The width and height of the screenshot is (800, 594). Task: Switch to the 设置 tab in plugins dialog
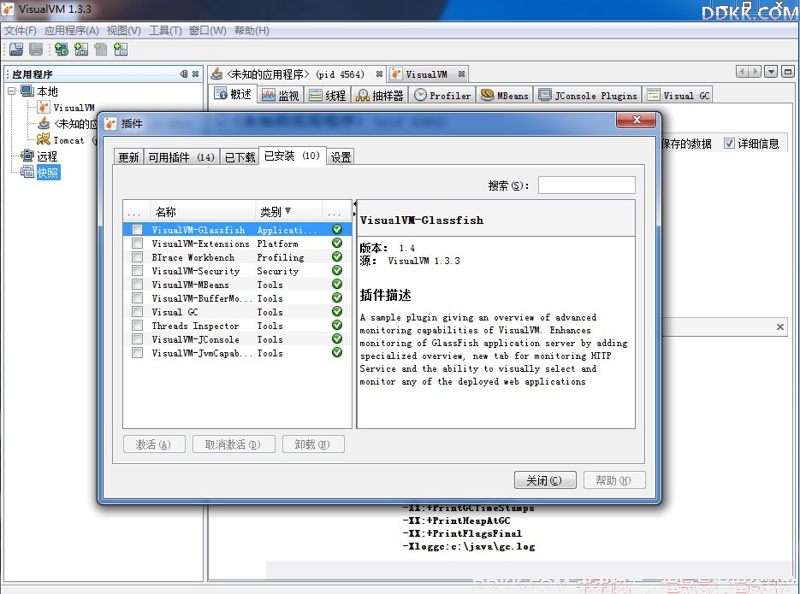(x=341, y=157)
